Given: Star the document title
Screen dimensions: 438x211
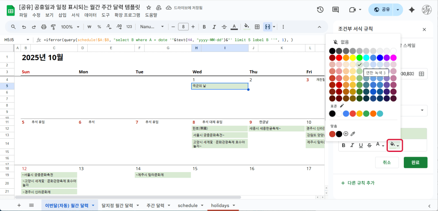Looking at the screenshot, I should [x=148, y=8].
